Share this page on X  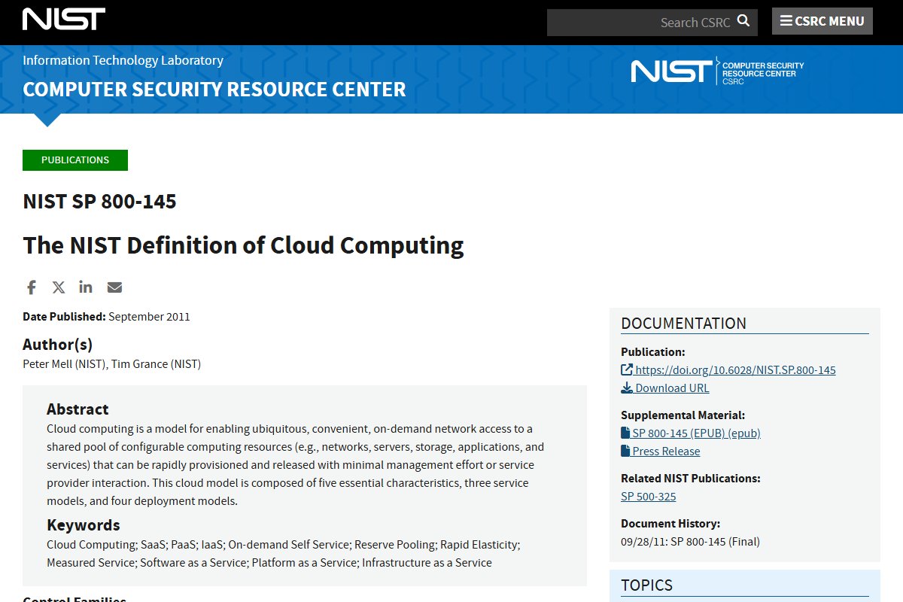pos(59,287)
